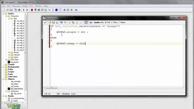This screenshot has width=194, height=109.
Task: Open global game settings
Action: [68, 10]
